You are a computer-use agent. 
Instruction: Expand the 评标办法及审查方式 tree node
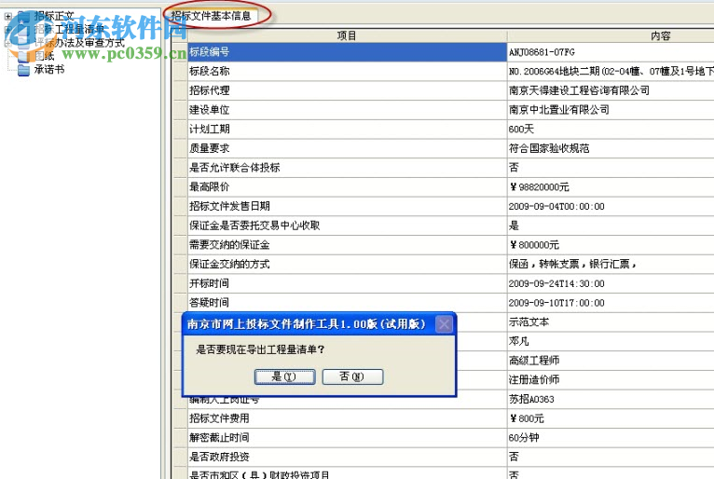click(x=7, y=43)
